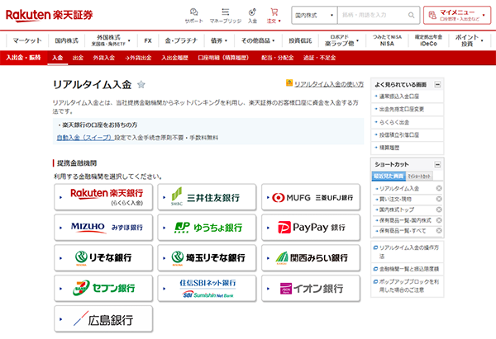Click the search magnifier icon

[411, 15]
